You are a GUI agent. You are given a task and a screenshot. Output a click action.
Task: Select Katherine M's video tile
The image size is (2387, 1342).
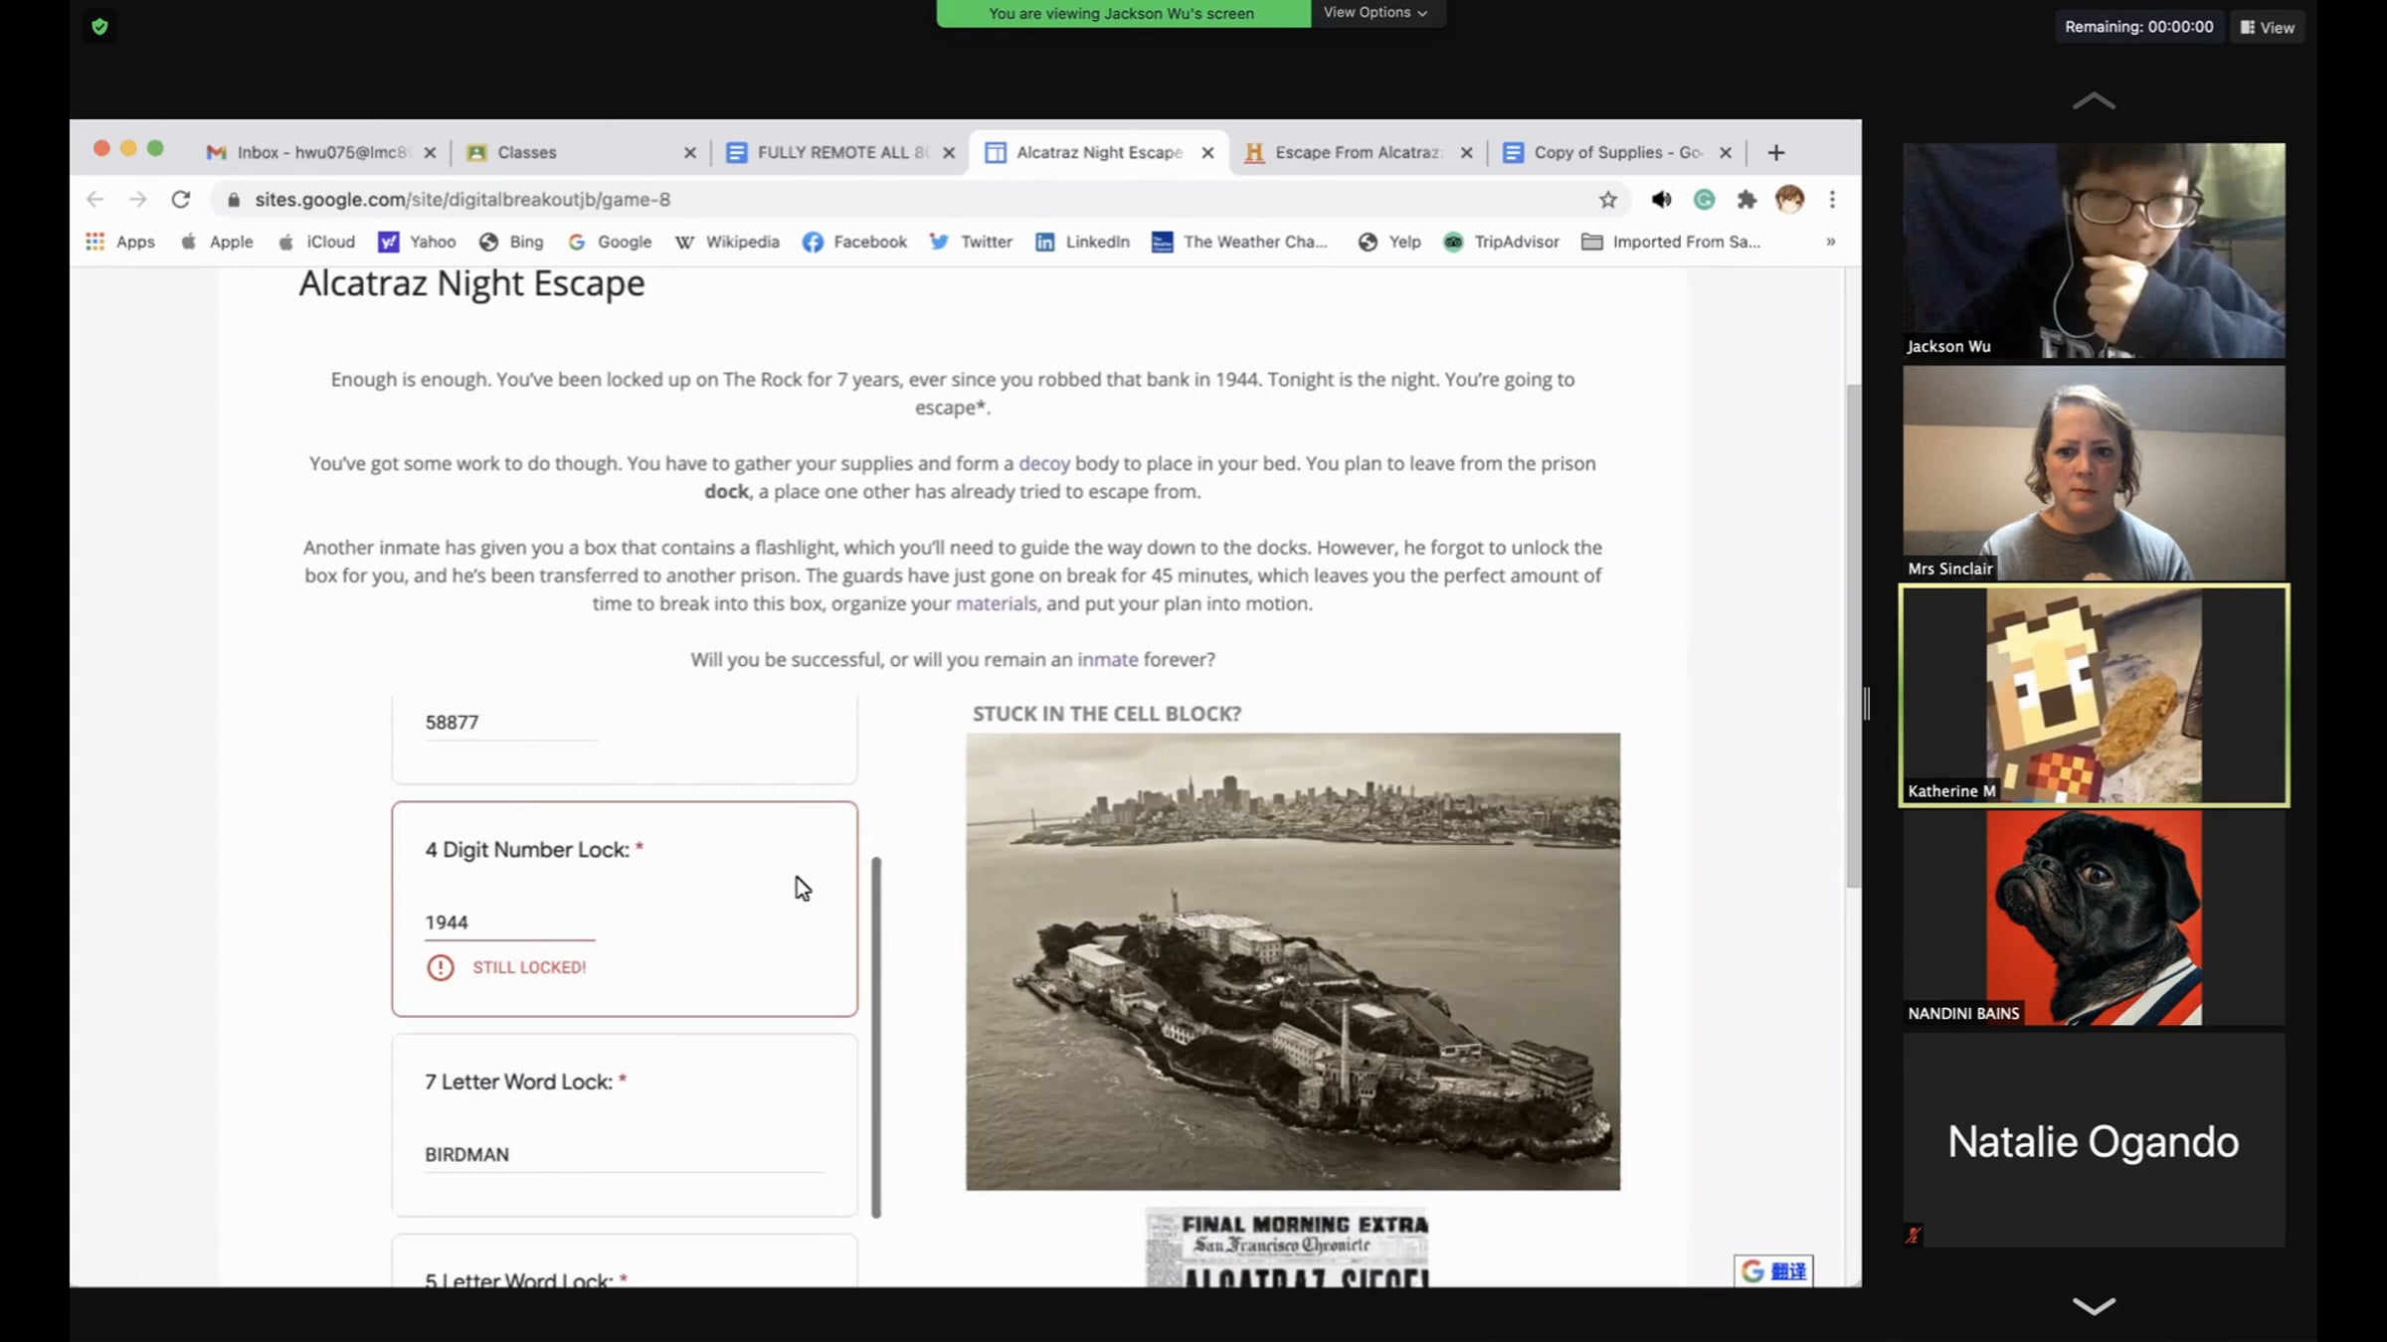point(2094,695)
